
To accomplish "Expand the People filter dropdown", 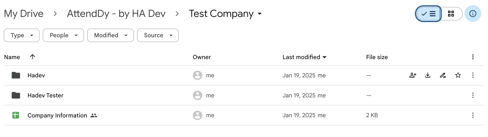I will 63,35.
